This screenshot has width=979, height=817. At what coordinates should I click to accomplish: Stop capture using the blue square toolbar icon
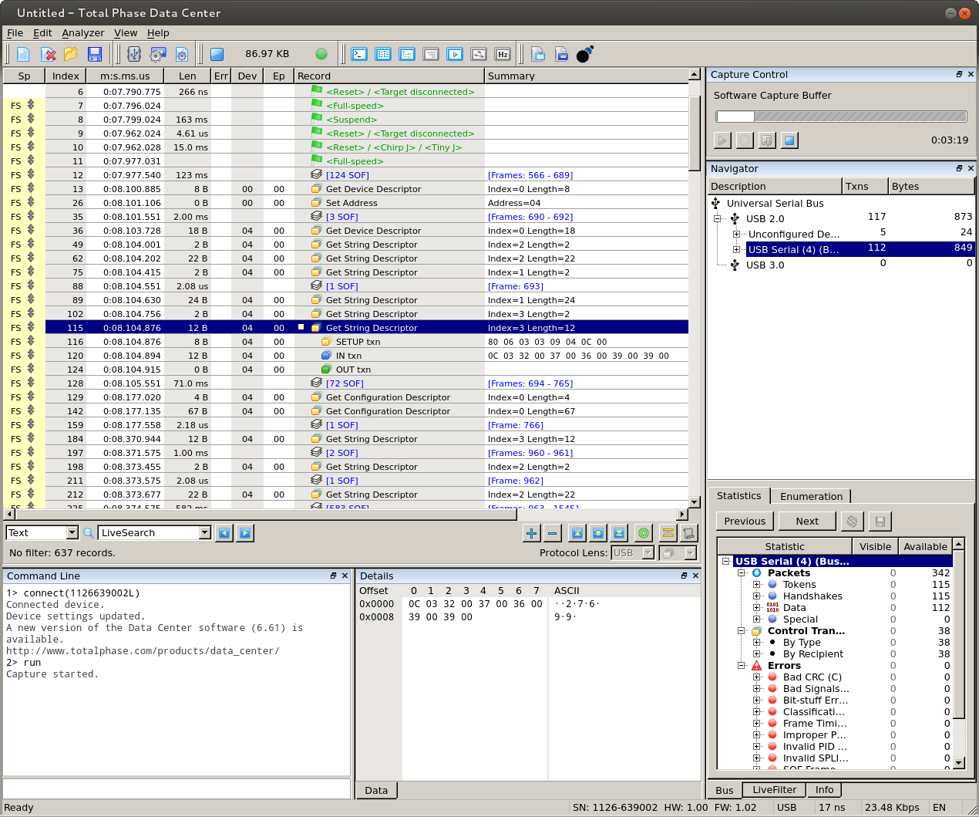click(217, 54)
